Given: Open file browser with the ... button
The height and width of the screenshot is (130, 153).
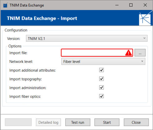Looking at the screenshot, I should tap(140, 53).
